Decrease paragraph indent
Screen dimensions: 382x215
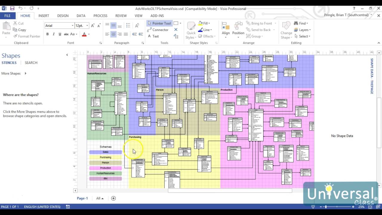tap(134, 34)
